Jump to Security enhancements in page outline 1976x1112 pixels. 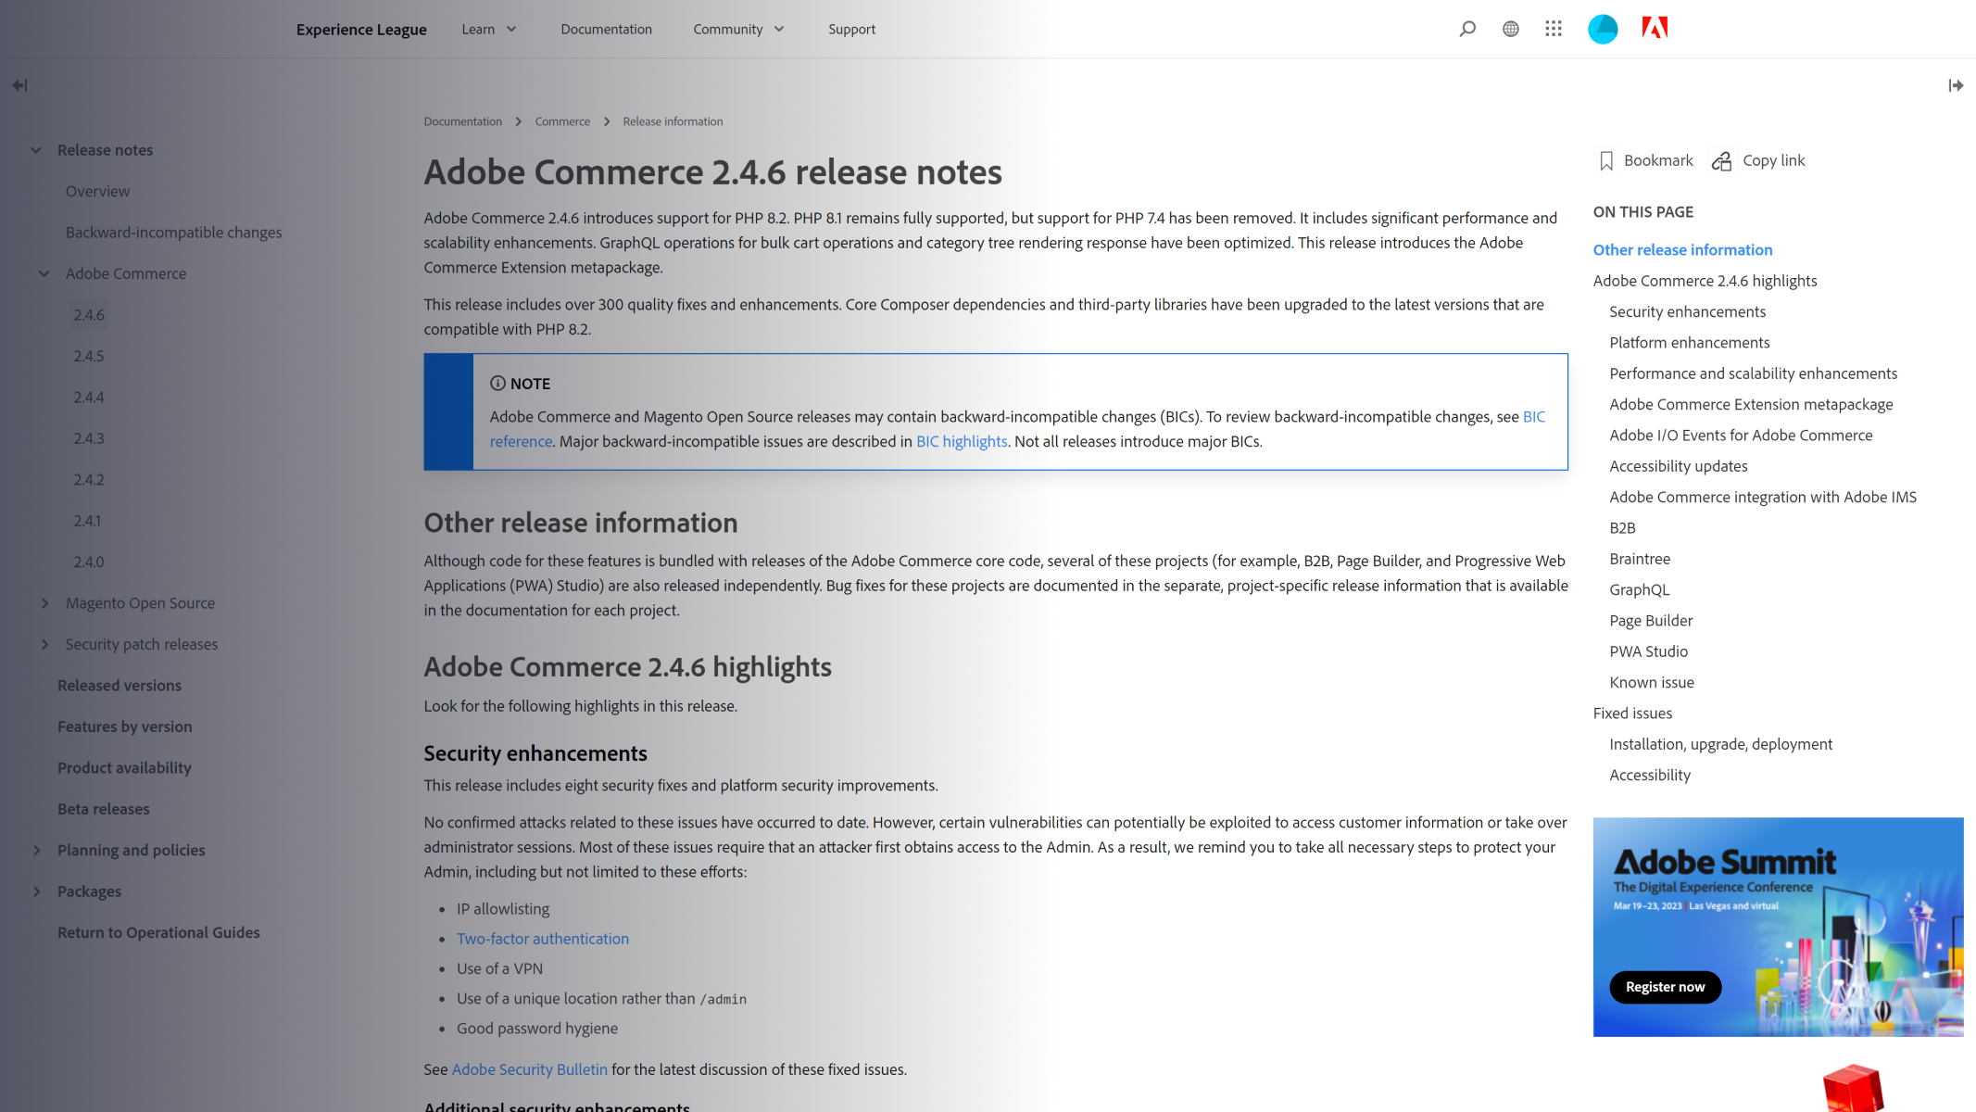1687,311
